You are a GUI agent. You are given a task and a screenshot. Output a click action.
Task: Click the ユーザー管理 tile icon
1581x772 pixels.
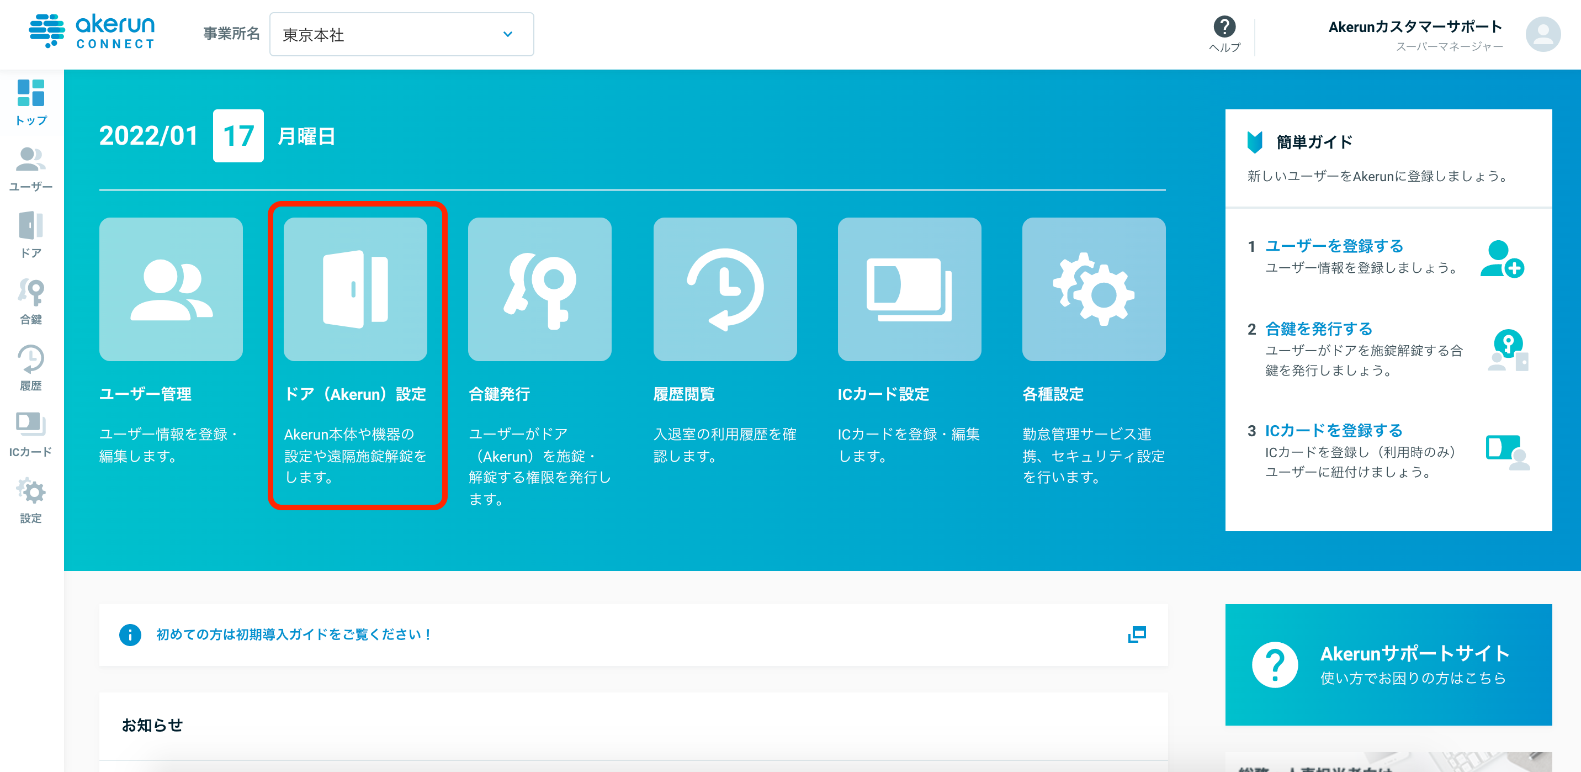pos(171,289)
